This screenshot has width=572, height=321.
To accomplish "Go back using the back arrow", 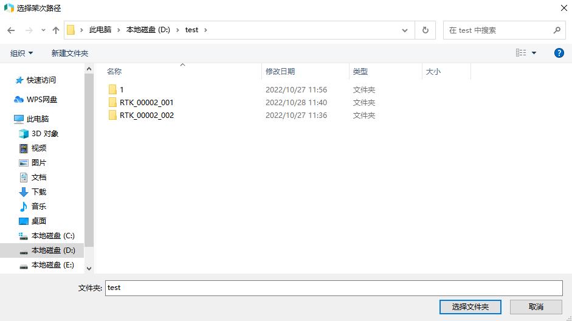I will coord(11,30).
